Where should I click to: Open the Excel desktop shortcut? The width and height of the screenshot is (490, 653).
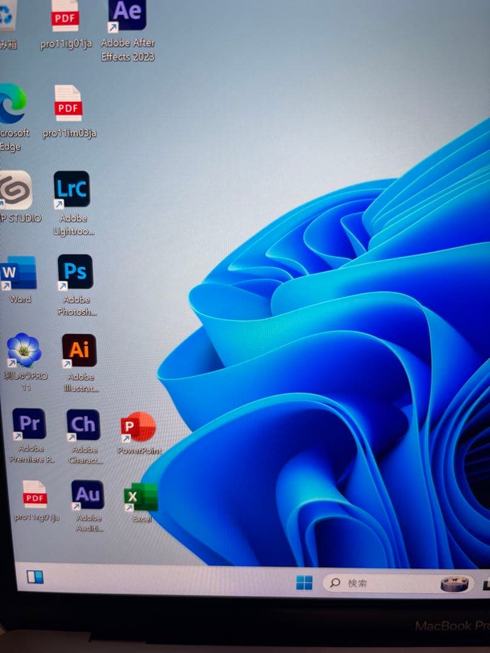(x=141, y=498)
